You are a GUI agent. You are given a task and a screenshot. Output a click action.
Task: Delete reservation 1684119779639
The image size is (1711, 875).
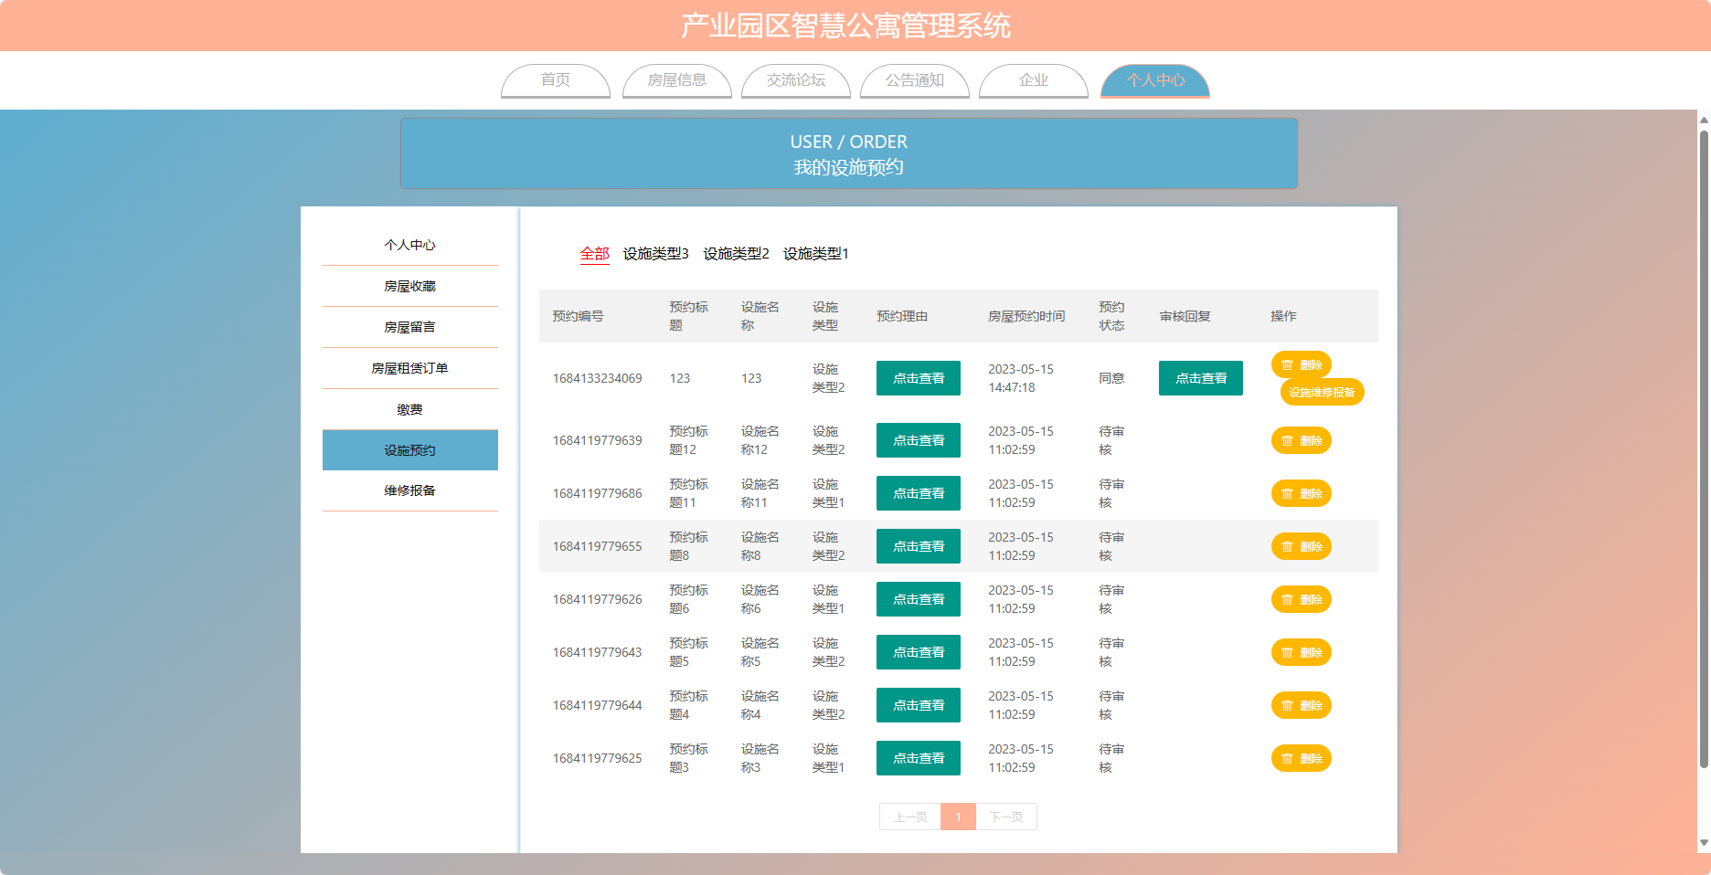[1302, 440]
